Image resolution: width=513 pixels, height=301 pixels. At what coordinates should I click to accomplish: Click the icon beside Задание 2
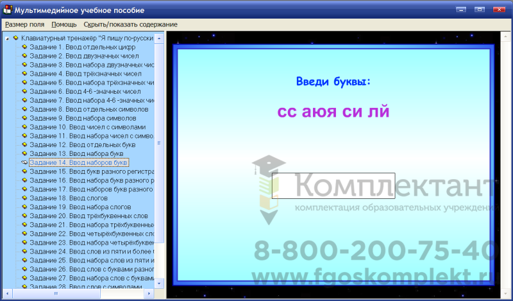[24, 56]
